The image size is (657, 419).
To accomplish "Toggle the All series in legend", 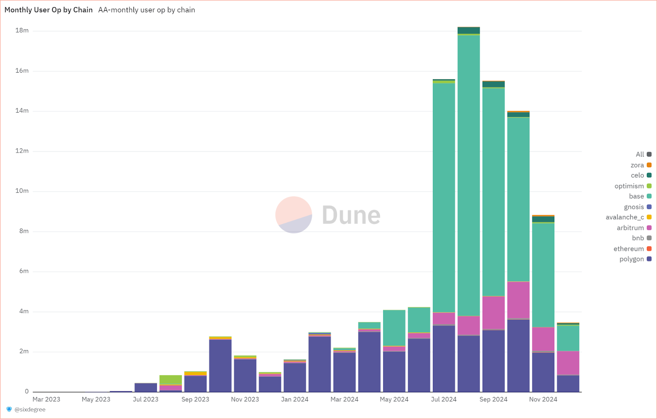I will [x=643, y=155].
